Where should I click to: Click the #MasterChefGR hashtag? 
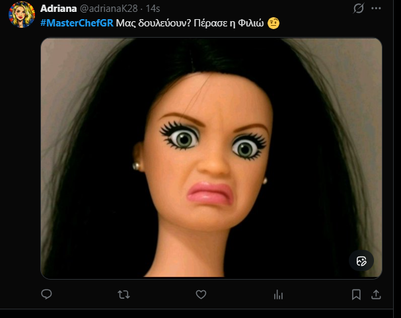point(77,23)
